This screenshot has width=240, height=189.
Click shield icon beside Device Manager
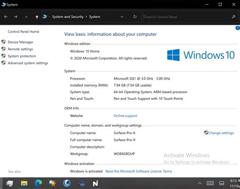[4, 42]
